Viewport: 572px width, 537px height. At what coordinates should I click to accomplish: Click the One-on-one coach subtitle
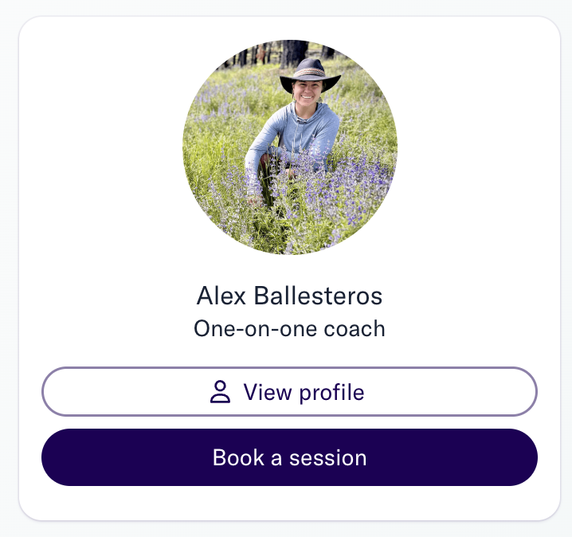click(x=289, y=328)
